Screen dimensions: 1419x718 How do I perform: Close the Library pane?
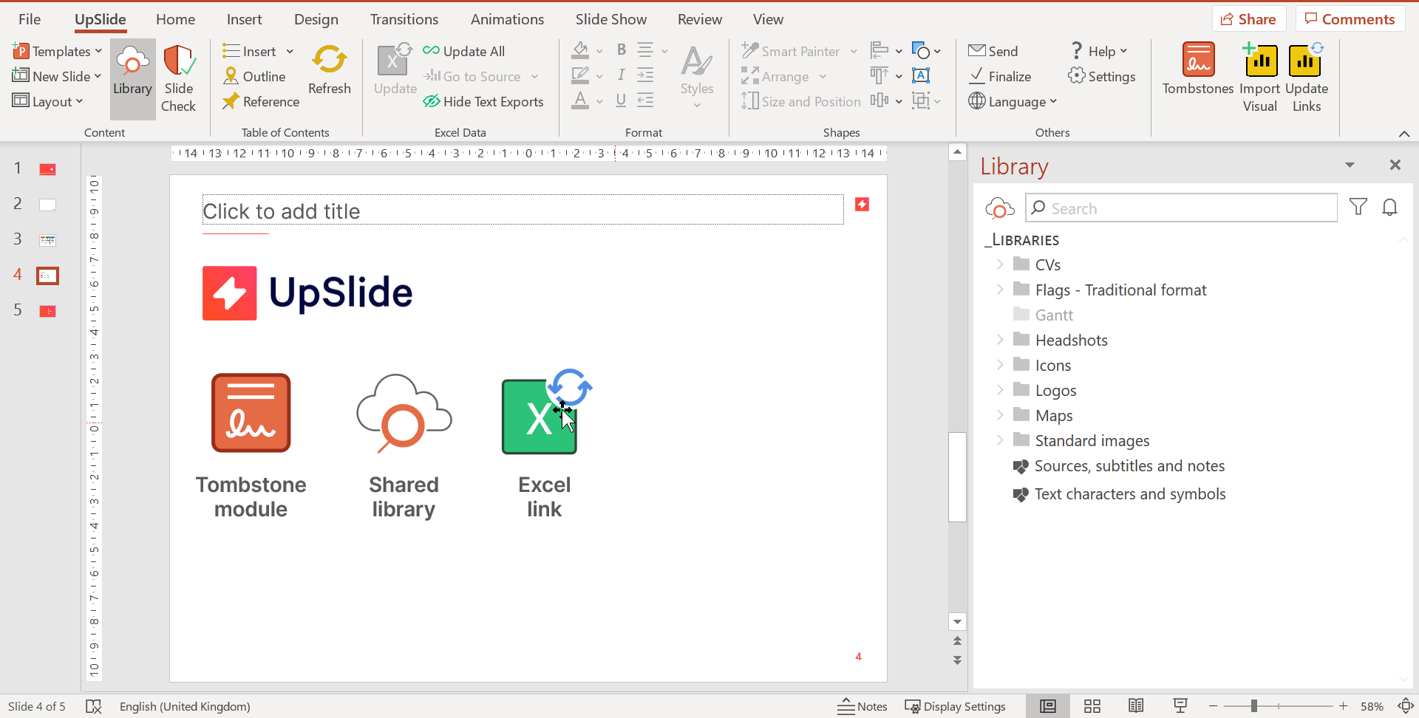point(1395,165)
